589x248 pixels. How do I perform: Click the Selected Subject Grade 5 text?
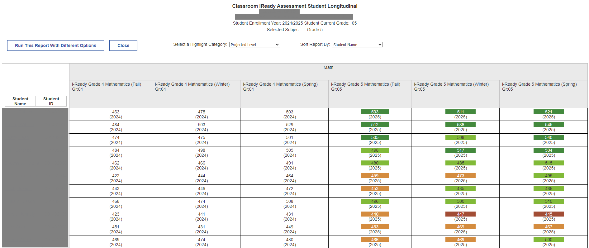(x=295, y=30)
